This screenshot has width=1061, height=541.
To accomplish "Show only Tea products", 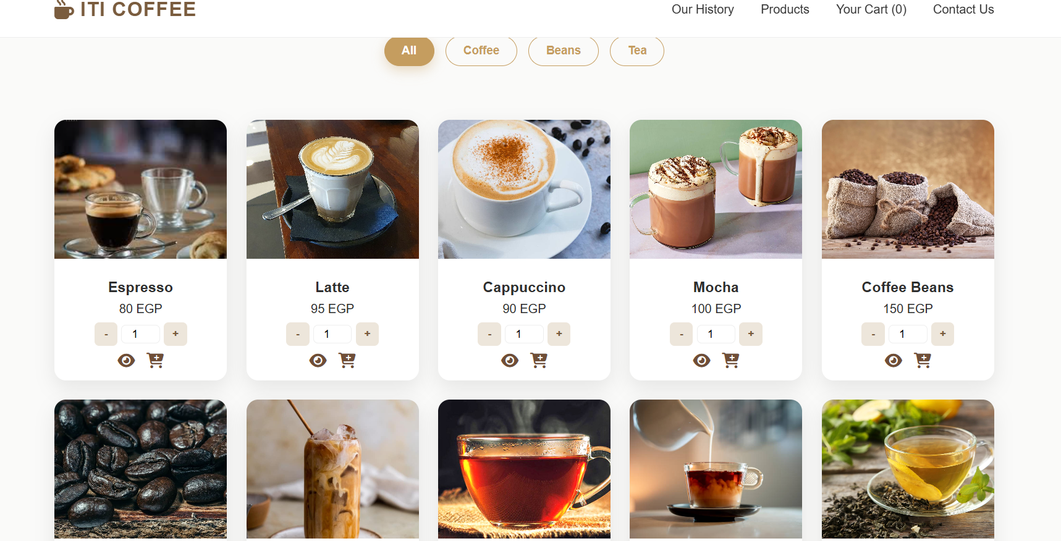I will [x=637, y=51].
